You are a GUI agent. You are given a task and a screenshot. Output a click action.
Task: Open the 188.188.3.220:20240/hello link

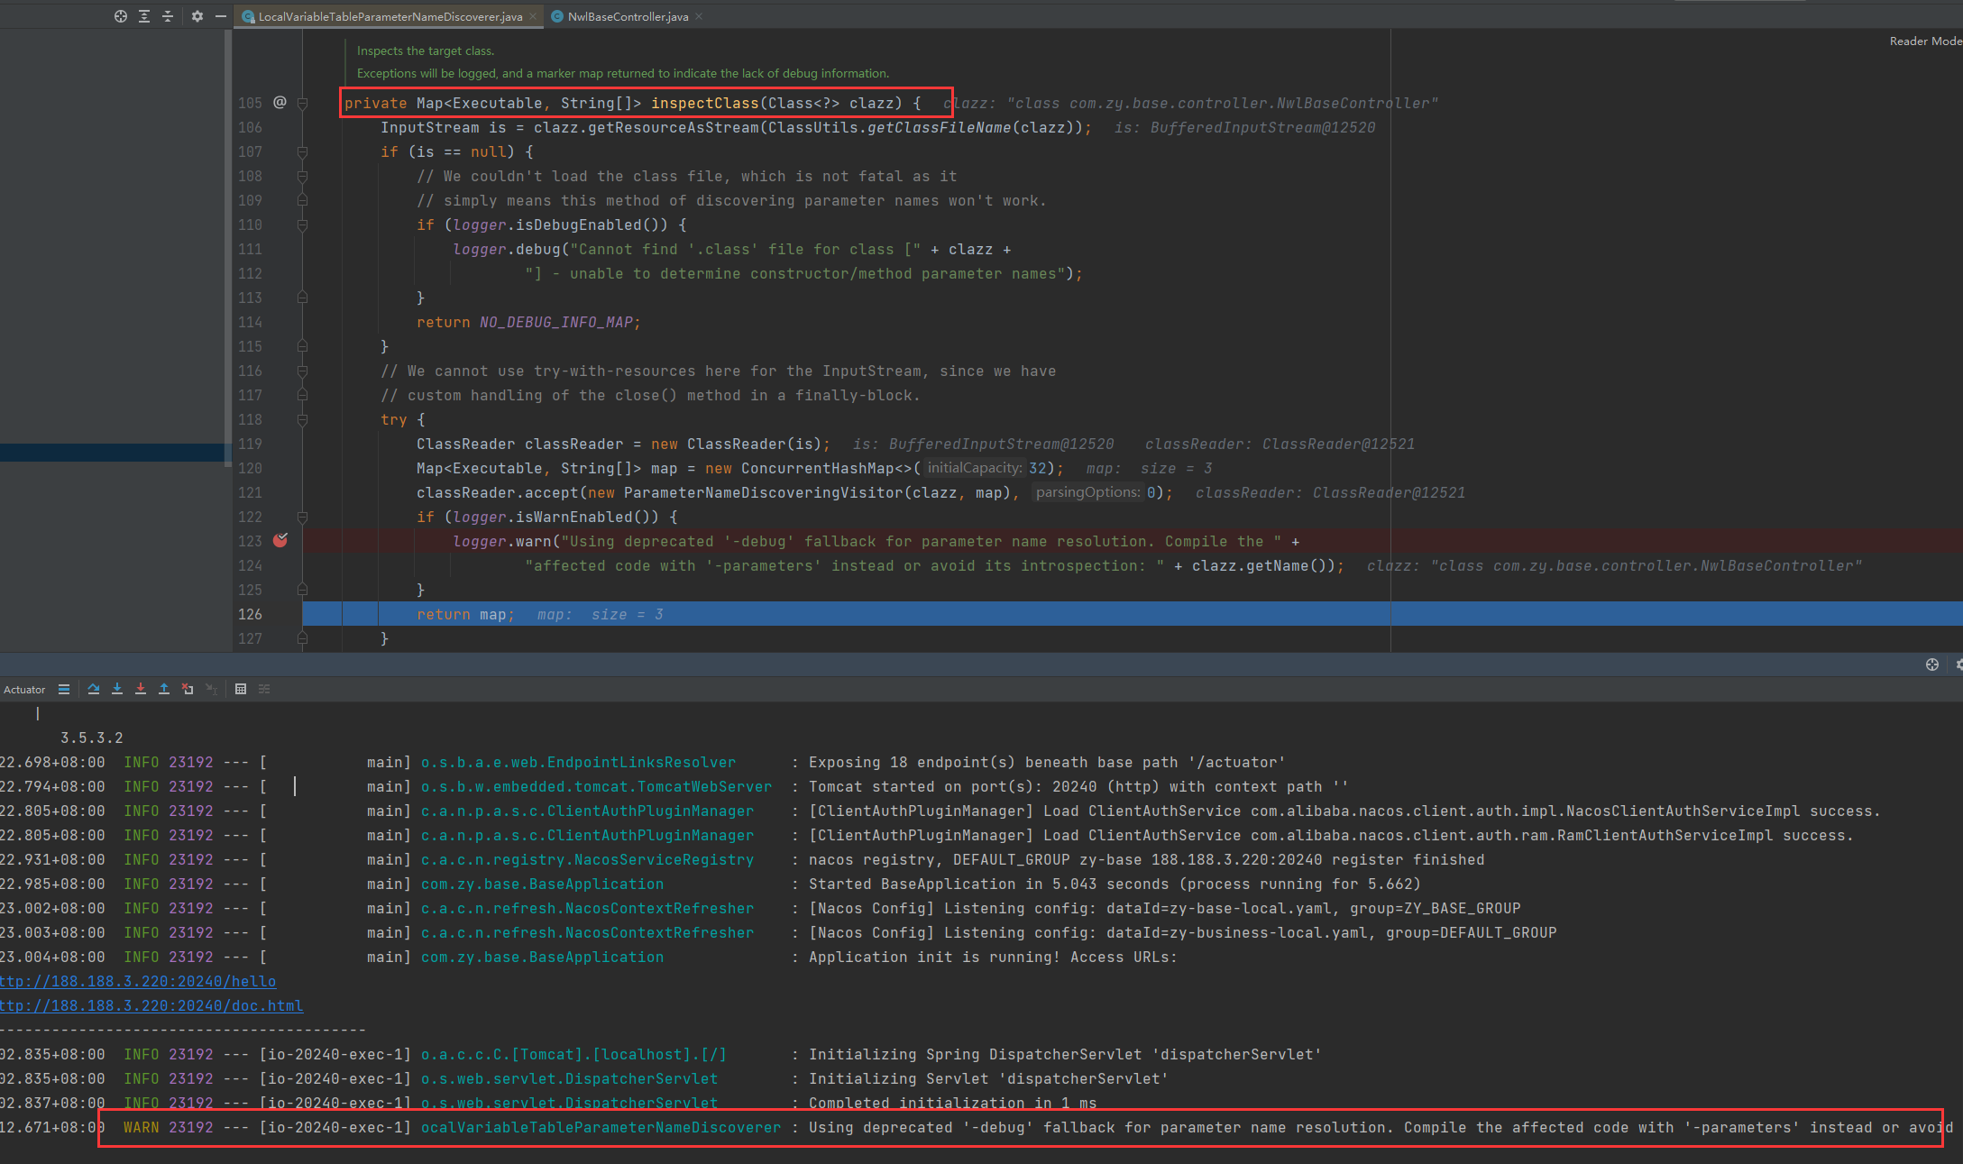(138, 981)
